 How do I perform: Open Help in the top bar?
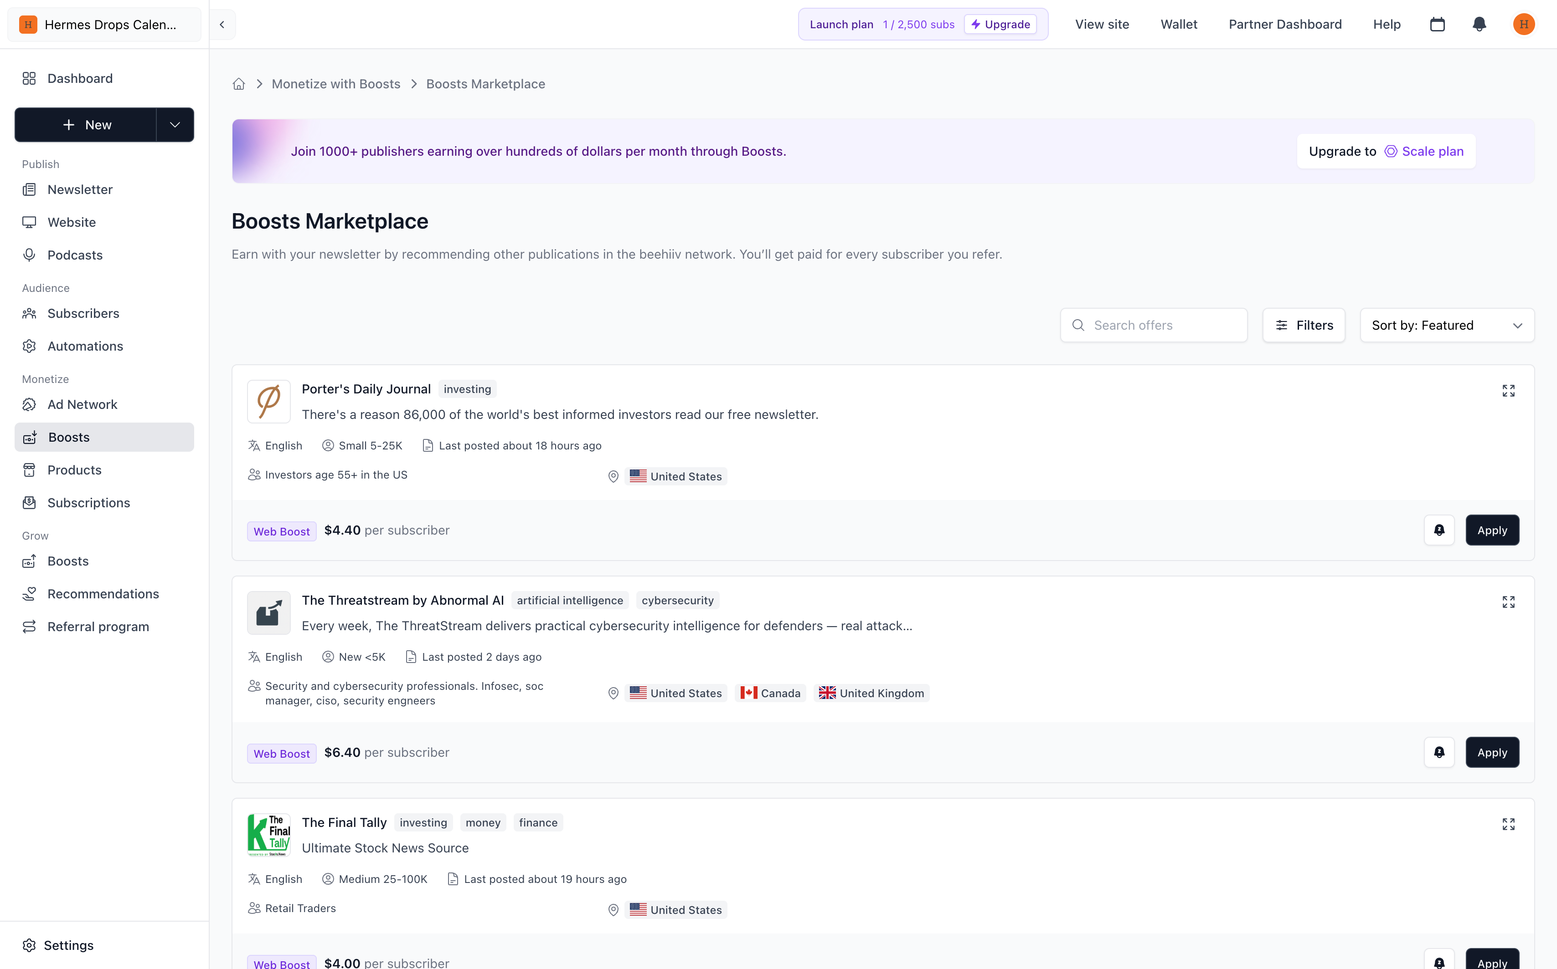pos(1387,24)
